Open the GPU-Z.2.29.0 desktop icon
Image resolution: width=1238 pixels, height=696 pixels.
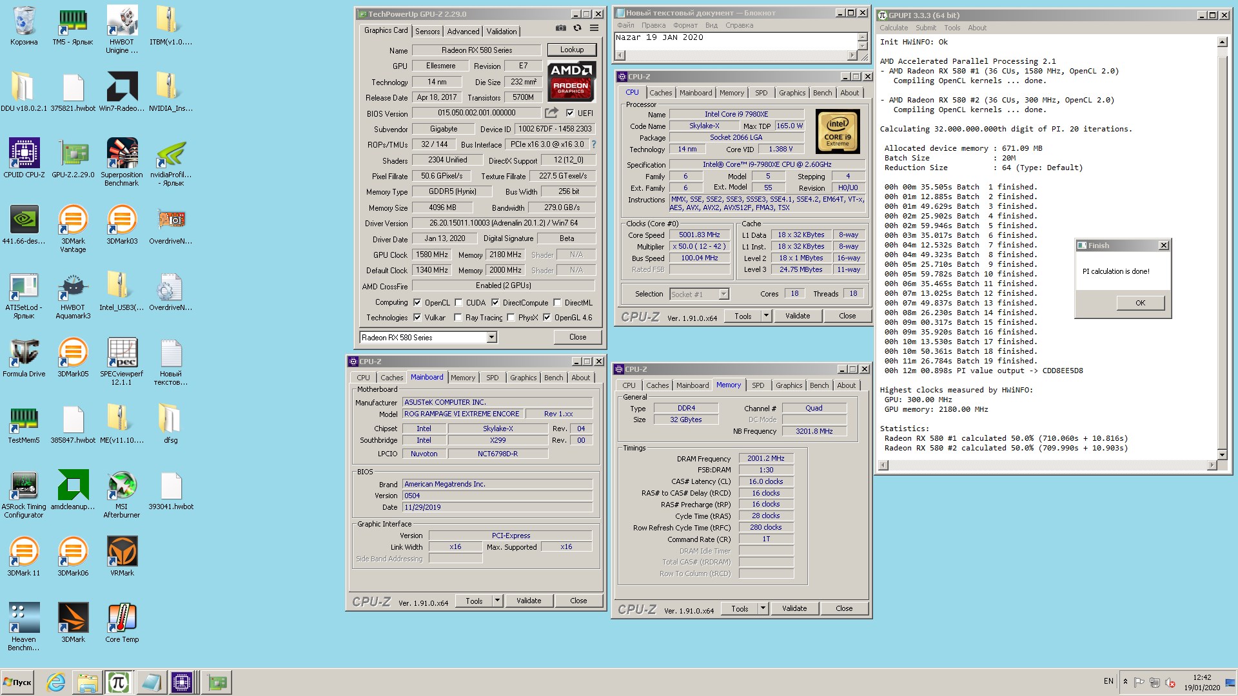(x=73, y=158)
